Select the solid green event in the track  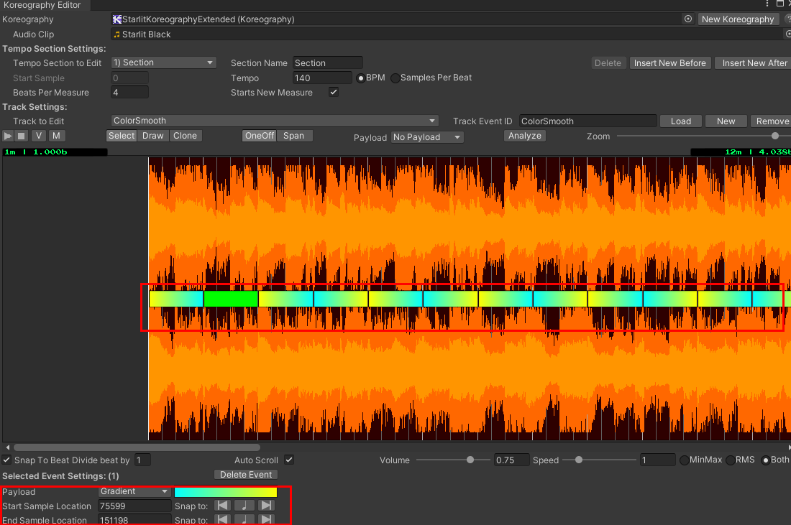pos(231,299)
